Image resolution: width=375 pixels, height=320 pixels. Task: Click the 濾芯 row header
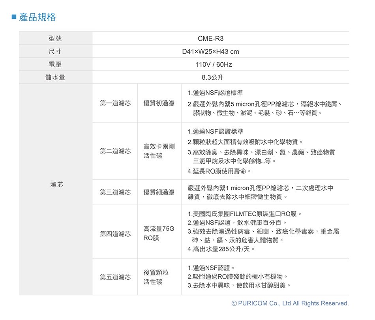coord(56,189)
